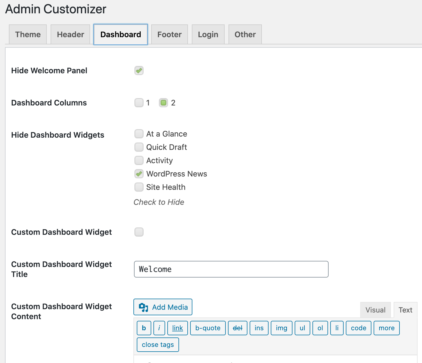Viewport: 422px width, 363px height.
Task: Click the del quicktag button
Action: tap(238, 328)
